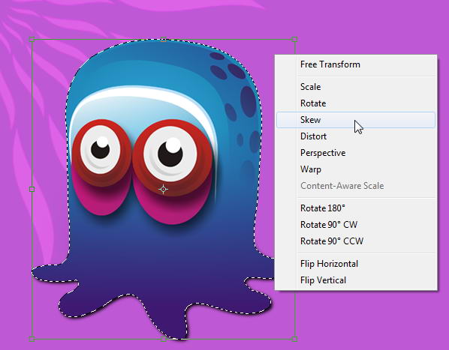Select Perspective in the context menu
The image size is (449, 350).
355,153
